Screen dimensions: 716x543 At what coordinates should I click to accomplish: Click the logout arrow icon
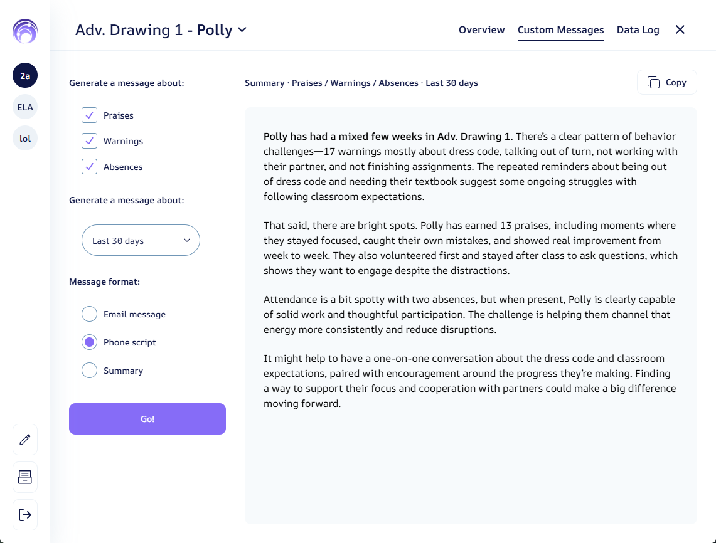tap(25, 515)
